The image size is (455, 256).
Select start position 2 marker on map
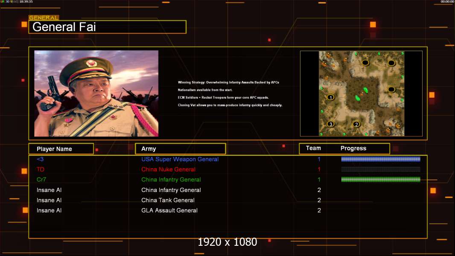tap(356, 125)
